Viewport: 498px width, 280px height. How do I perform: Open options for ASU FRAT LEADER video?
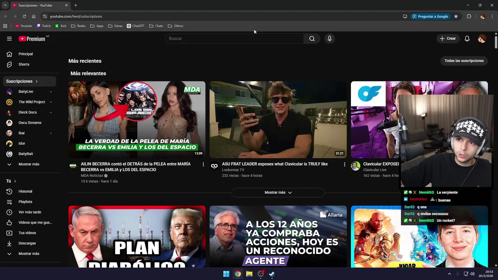(x=344, y=164)
